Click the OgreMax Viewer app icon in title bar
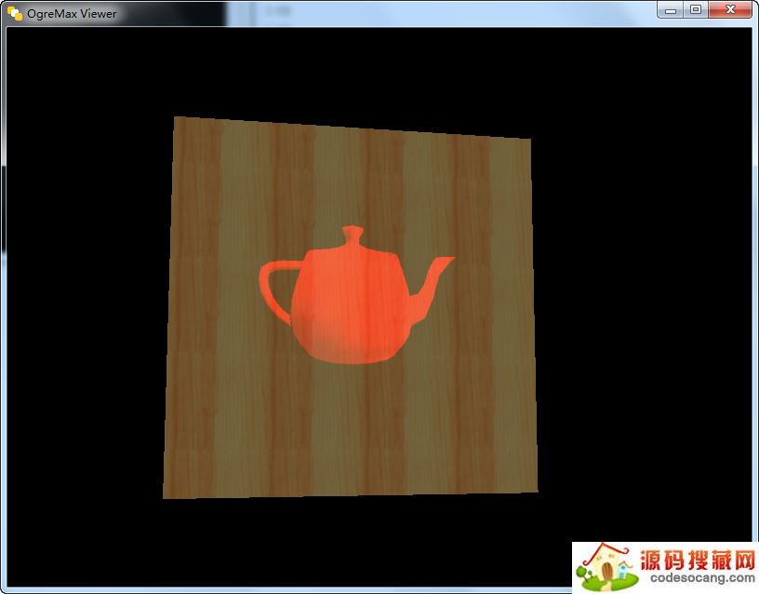Viewport: 759px width, 594px height. tap(15, 13)
